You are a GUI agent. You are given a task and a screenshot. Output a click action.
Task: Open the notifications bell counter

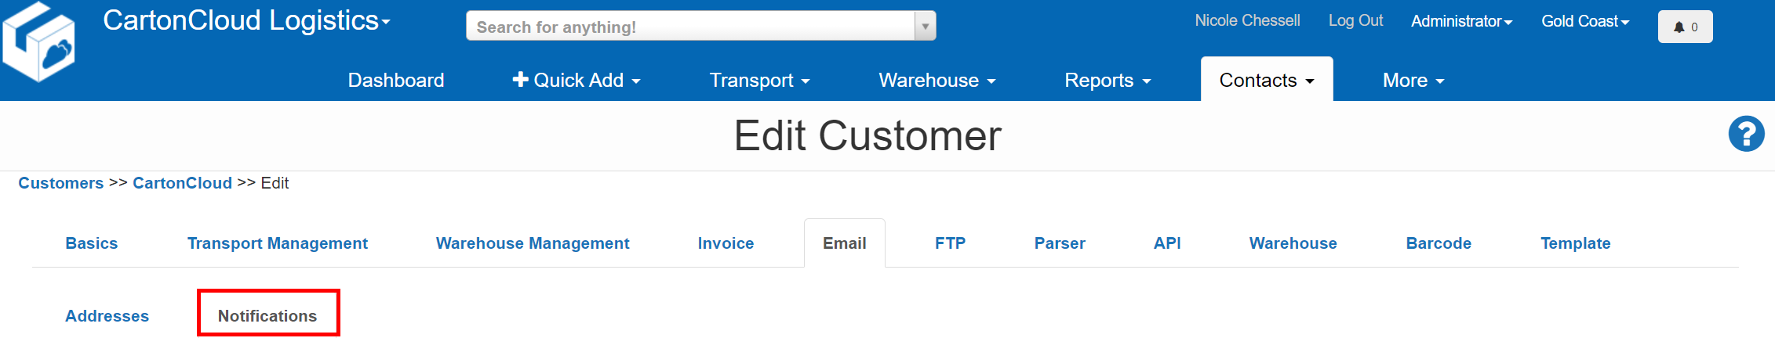click(x=1685, y=27)
